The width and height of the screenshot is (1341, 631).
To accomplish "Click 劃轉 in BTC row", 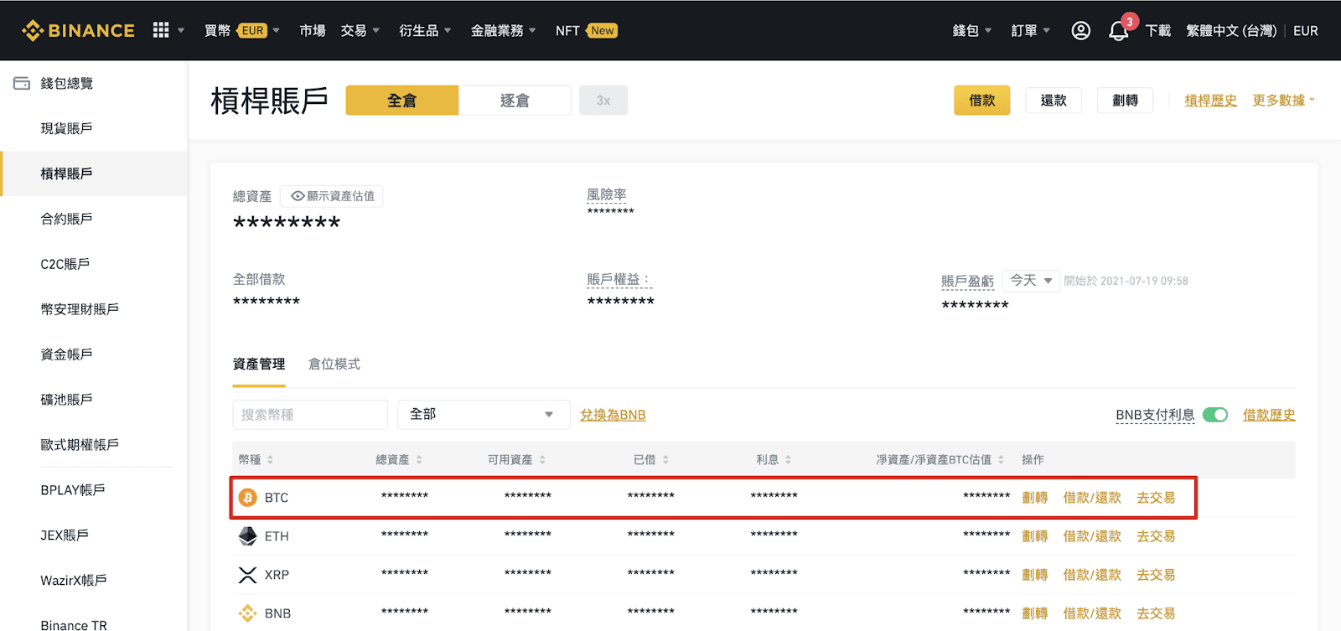I will point(1035,498).
